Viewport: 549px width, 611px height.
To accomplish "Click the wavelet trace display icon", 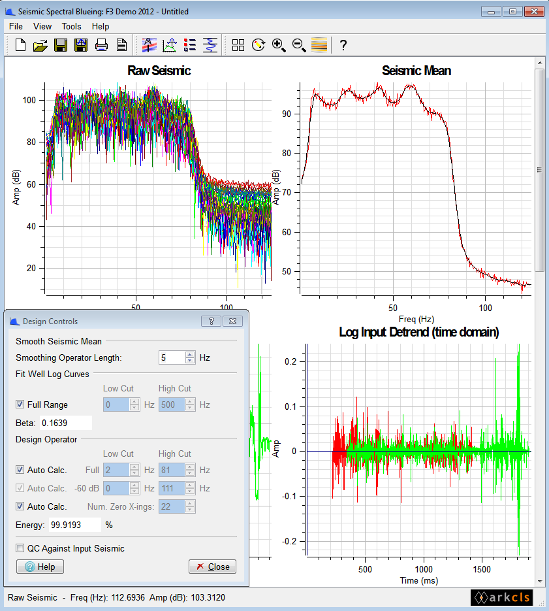I will (210, 45).
